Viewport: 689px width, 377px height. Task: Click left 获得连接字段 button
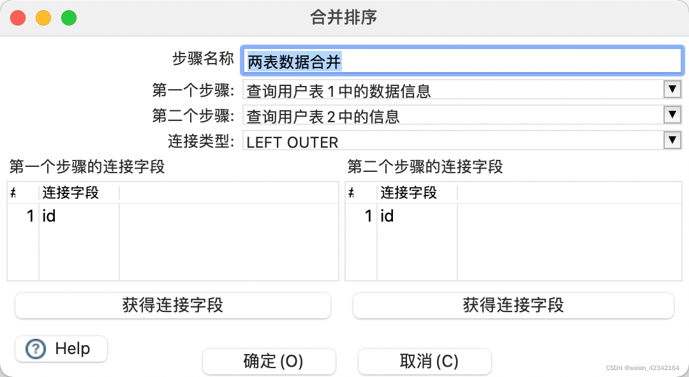point(173,306)
